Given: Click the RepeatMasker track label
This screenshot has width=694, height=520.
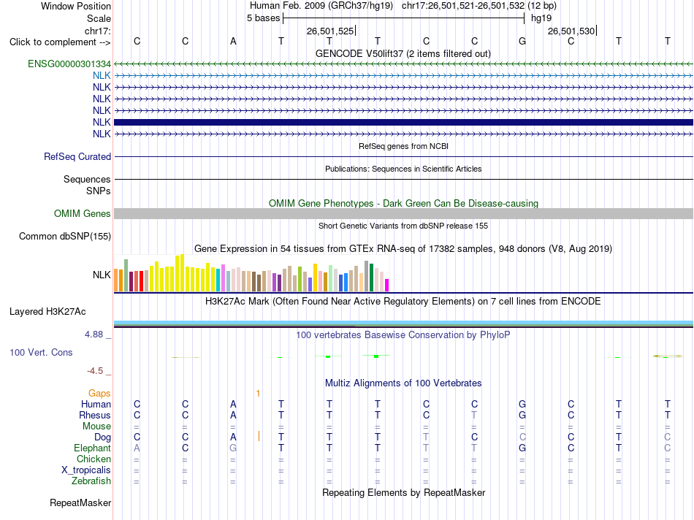Looking at the screenshot, I should pyautogui.click(x=80, y=502).
